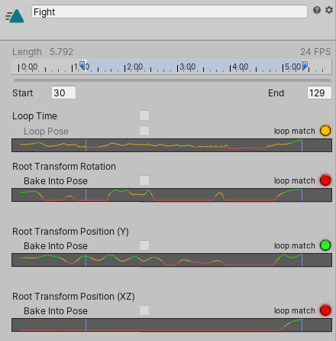336x341 pixels.
Task: Click the Fight clip name field
Action: pos(170,11)
